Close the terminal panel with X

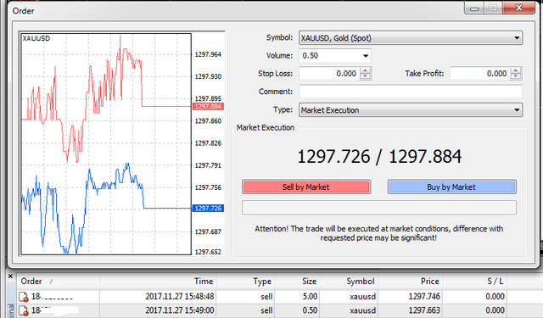coord(10,276)
